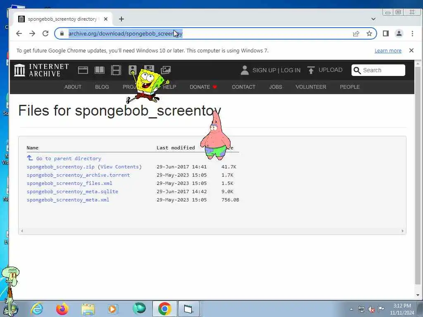Viewport: 423px width, 317px height.
Task: Bookmark this page with the star icon
Action: (x=369, y=33)
